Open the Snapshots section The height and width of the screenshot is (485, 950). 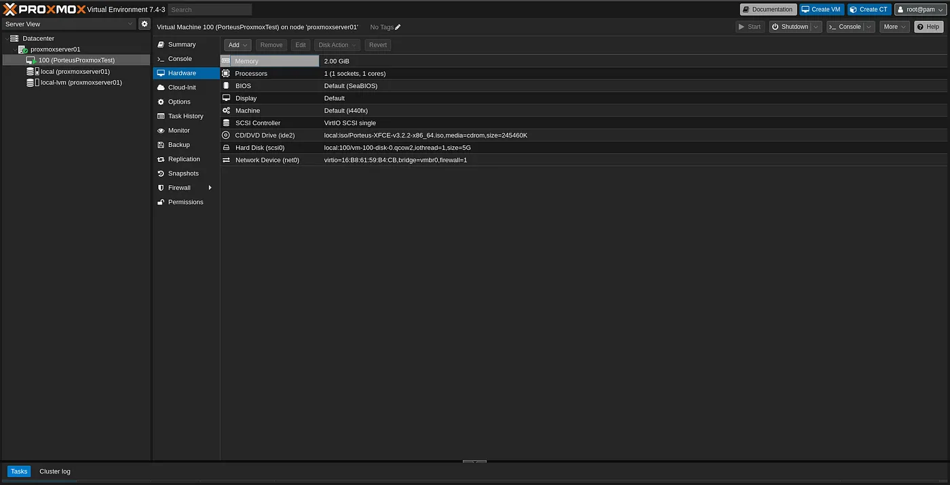[x=183, y=173]
